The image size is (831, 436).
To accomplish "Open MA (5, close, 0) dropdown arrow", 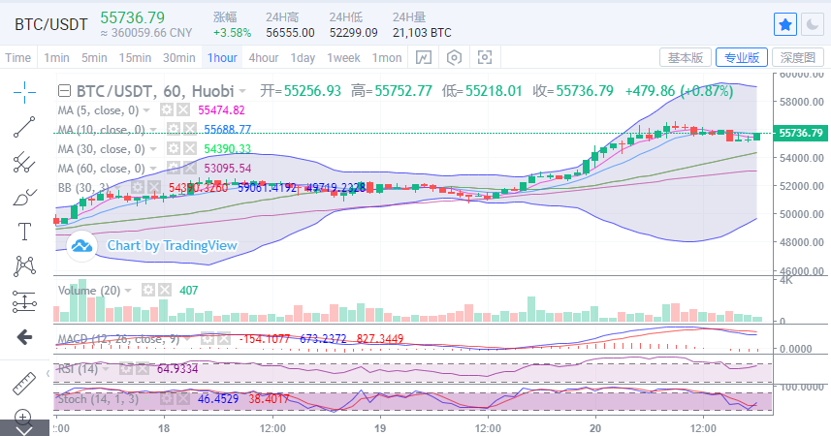I will (x=146, y=110).
